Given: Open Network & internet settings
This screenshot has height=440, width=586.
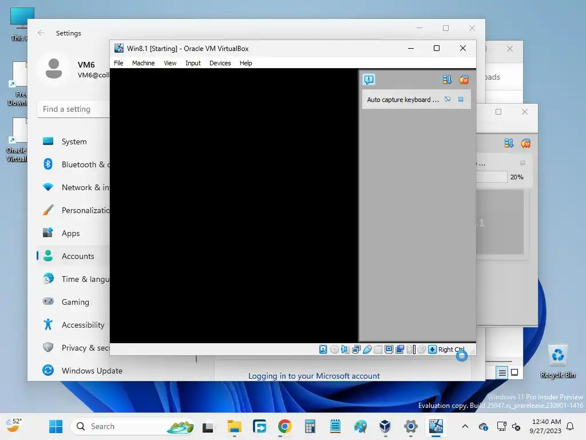Looking at the screenshot, I should (x=74, y=187).
